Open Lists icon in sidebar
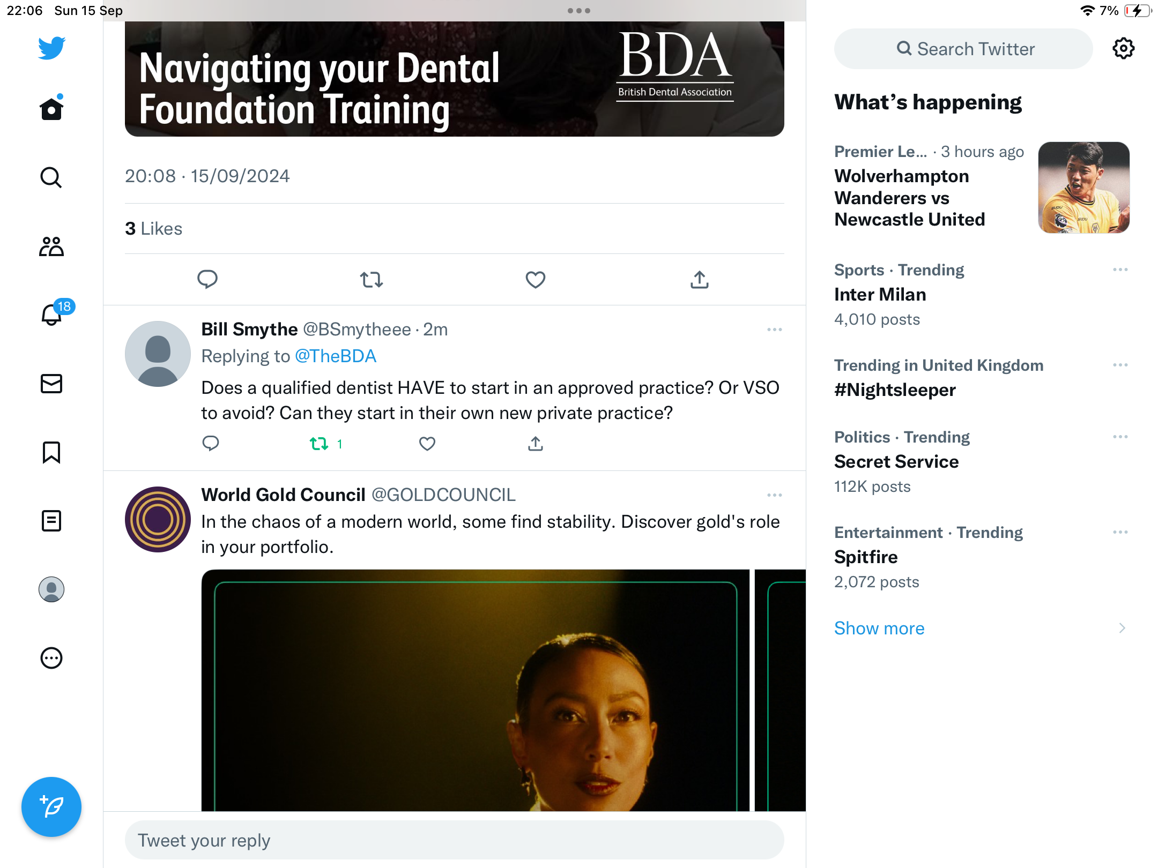 tap(51, 521)
